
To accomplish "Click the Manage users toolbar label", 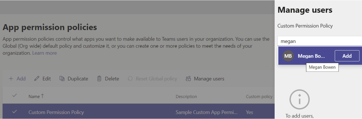I will click(209, 79).
